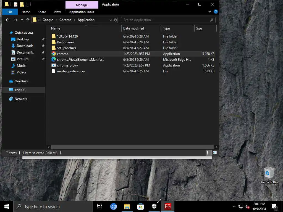Refresh the Application folder view
This screenshot has height=212, width=283.
(116, 20)
